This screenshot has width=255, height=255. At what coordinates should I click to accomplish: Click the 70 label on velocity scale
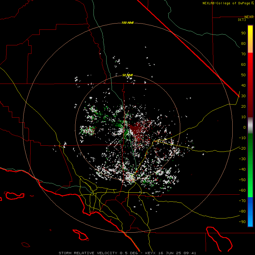point(243,54)
